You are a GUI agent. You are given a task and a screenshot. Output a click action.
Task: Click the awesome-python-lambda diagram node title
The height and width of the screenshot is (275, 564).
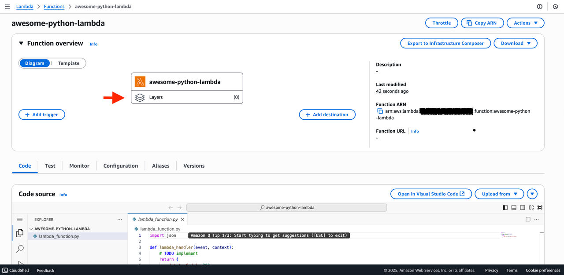(x=185, y=82)
